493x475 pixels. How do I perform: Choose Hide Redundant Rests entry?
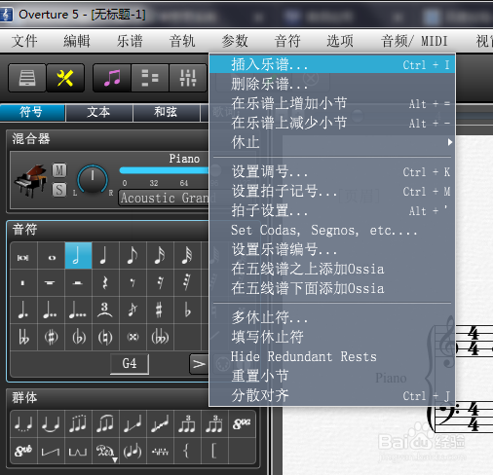[x=332, y=356]
